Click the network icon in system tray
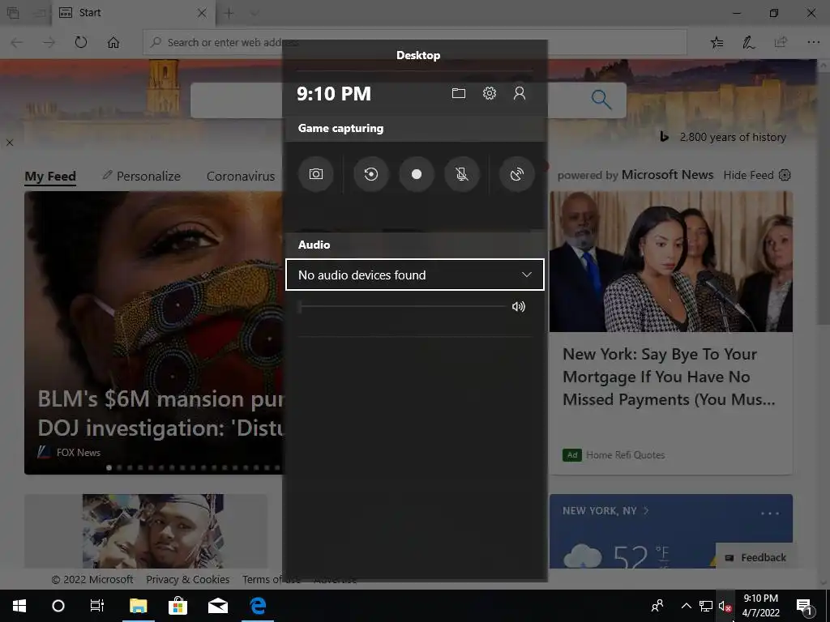The height and width of the screenshot is (622, 830). click(706, 606)
